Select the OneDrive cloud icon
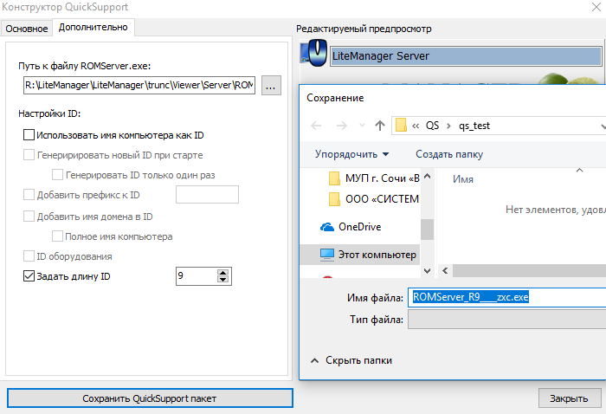 tap(327, 227)
